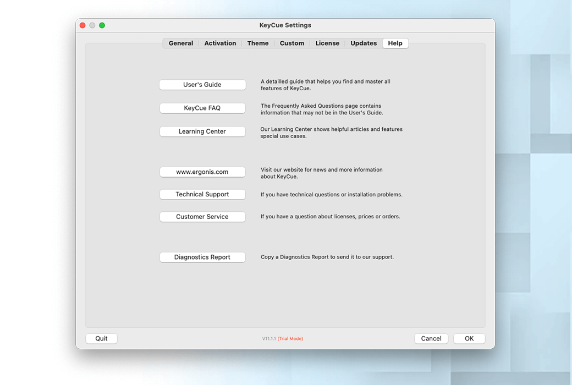Viewport: 572px width, 385px height.
Task: Switch to the General tab
Action: point(181,43)
